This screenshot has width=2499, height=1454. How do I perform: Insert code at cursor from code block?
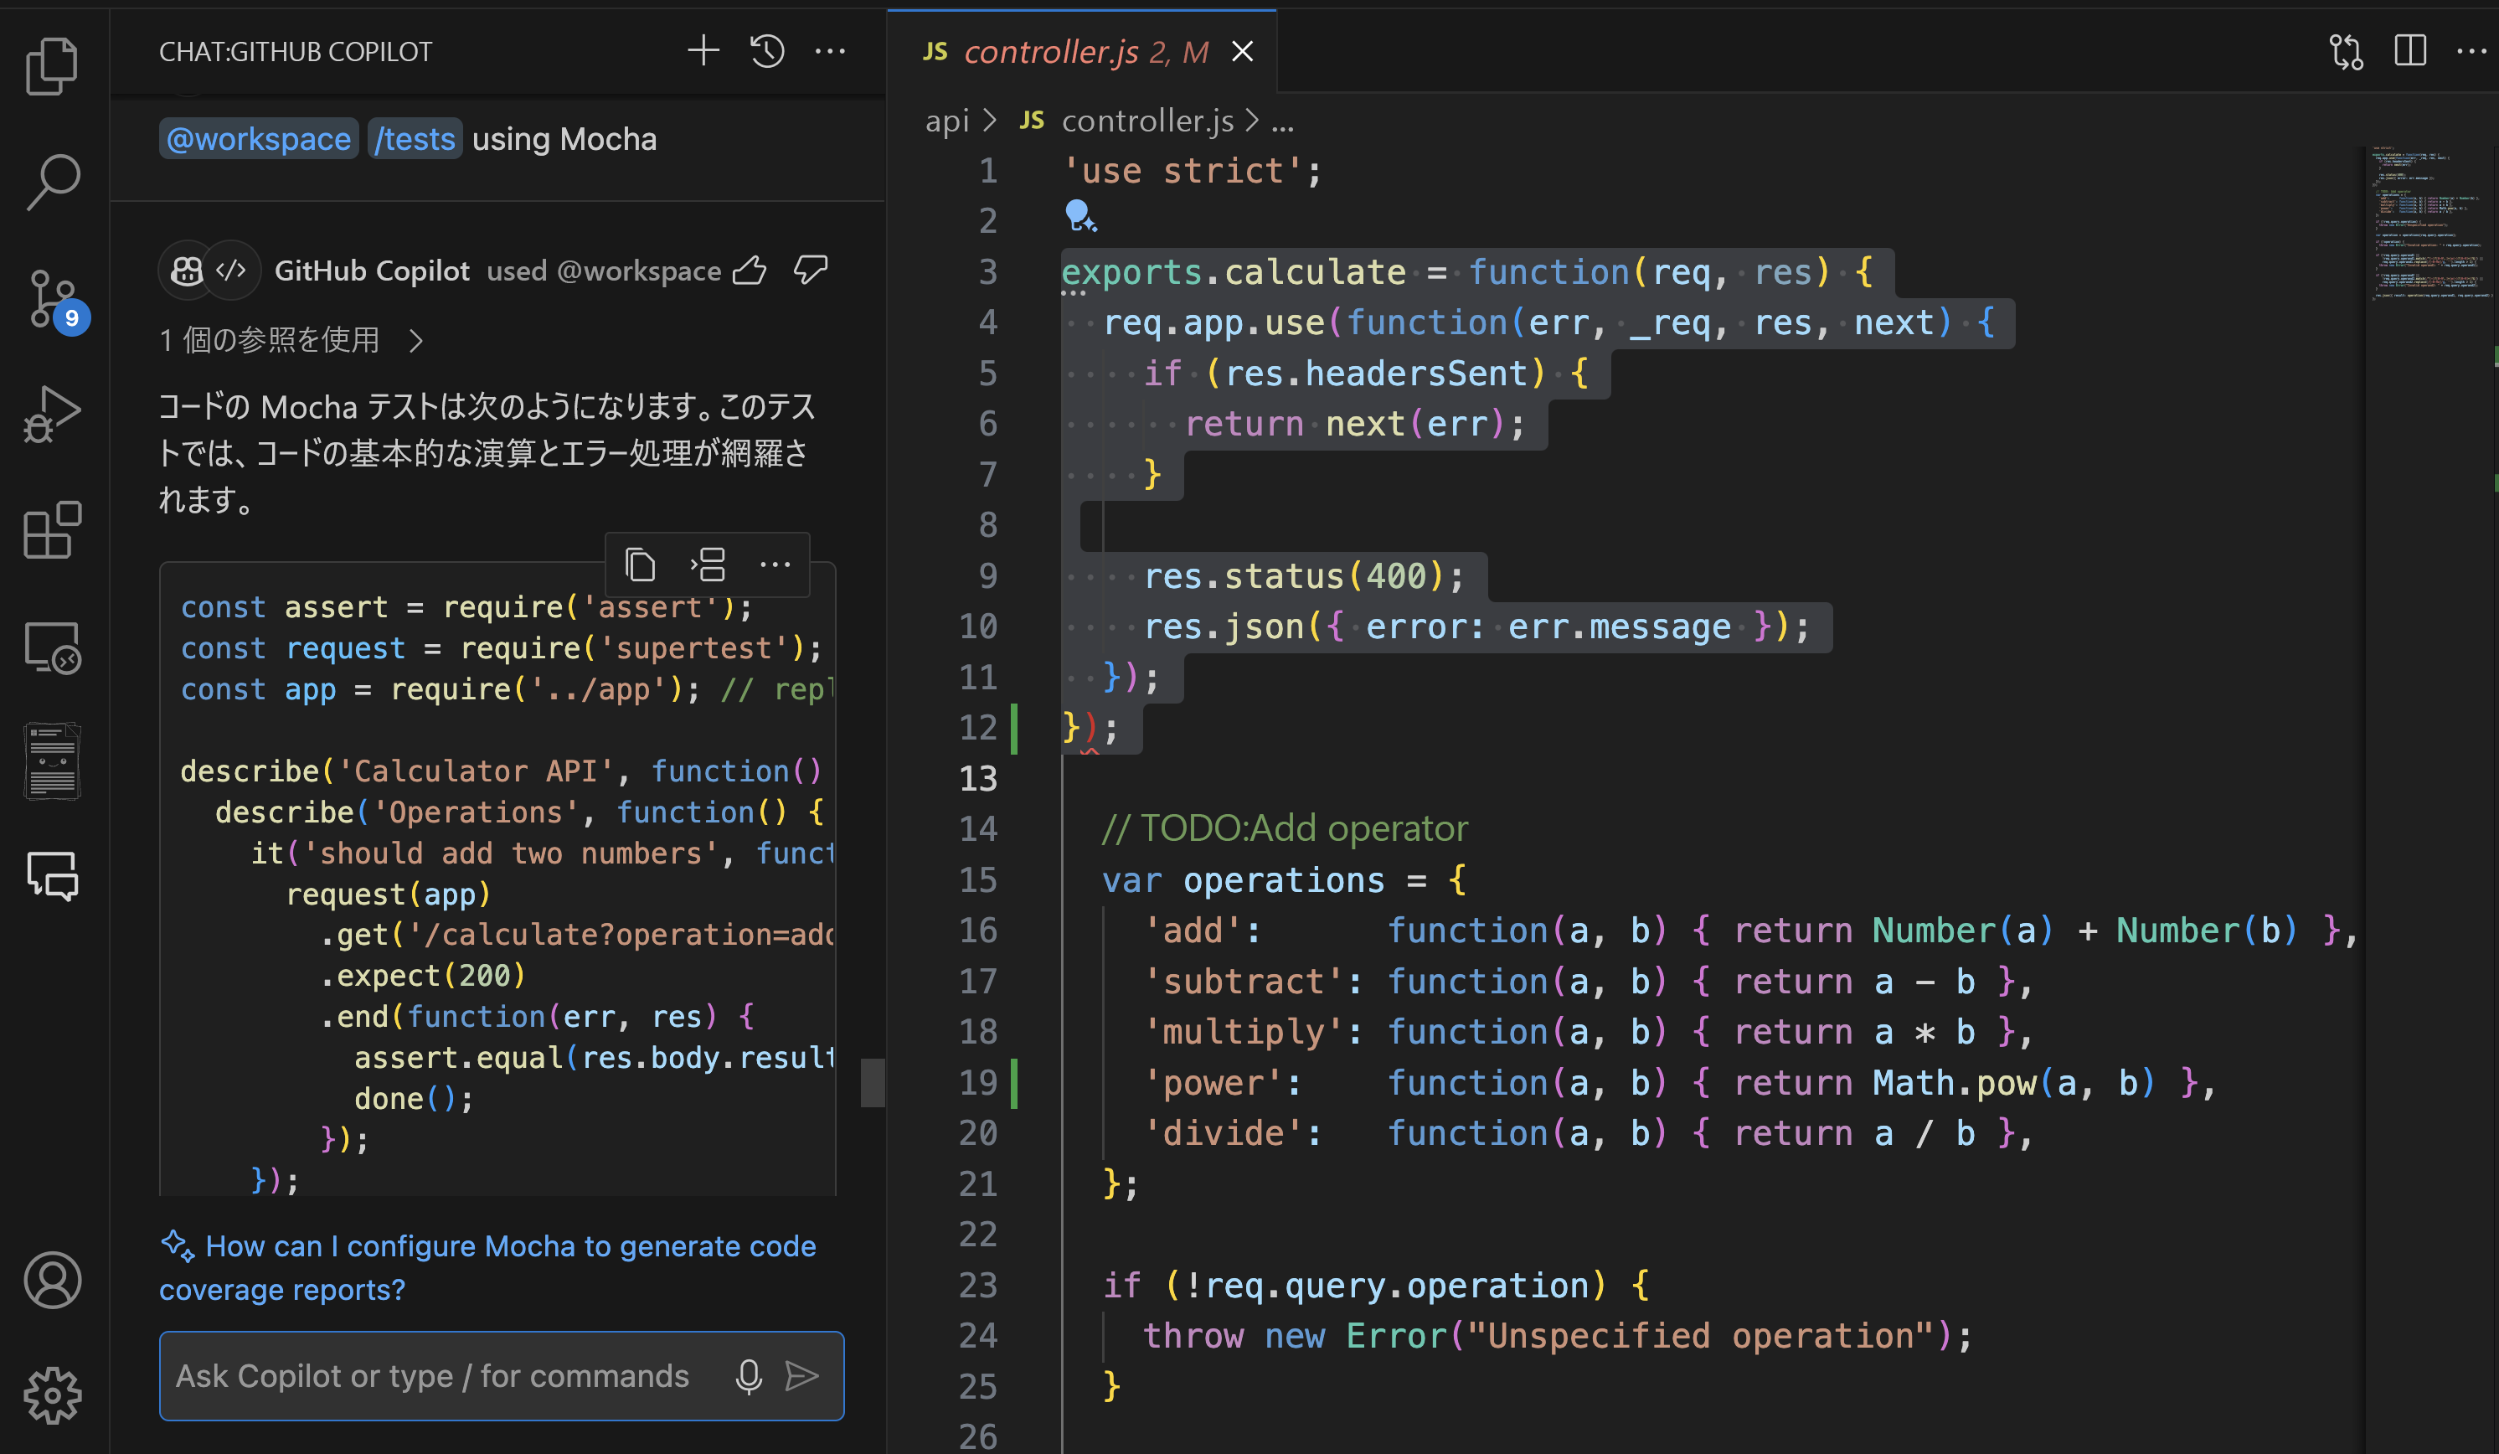(708, 565)
